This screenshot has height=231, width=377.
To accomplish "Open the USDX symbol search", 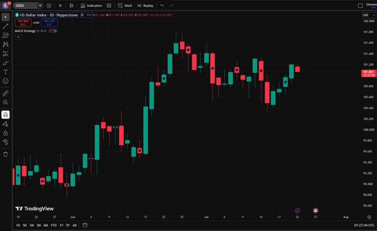I will [x=26, y=6].
